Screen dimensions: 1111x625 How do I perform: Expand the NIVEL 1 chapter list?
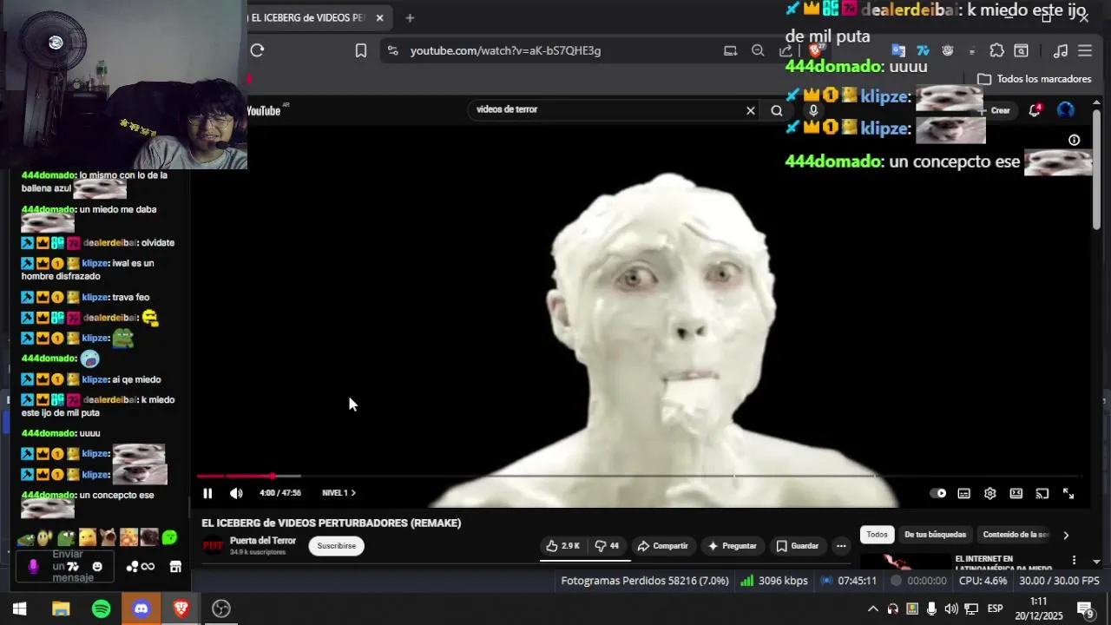339,493
